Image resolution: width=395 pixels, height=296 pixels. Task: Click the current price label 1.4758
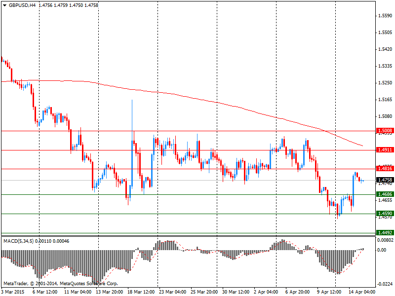385,180
